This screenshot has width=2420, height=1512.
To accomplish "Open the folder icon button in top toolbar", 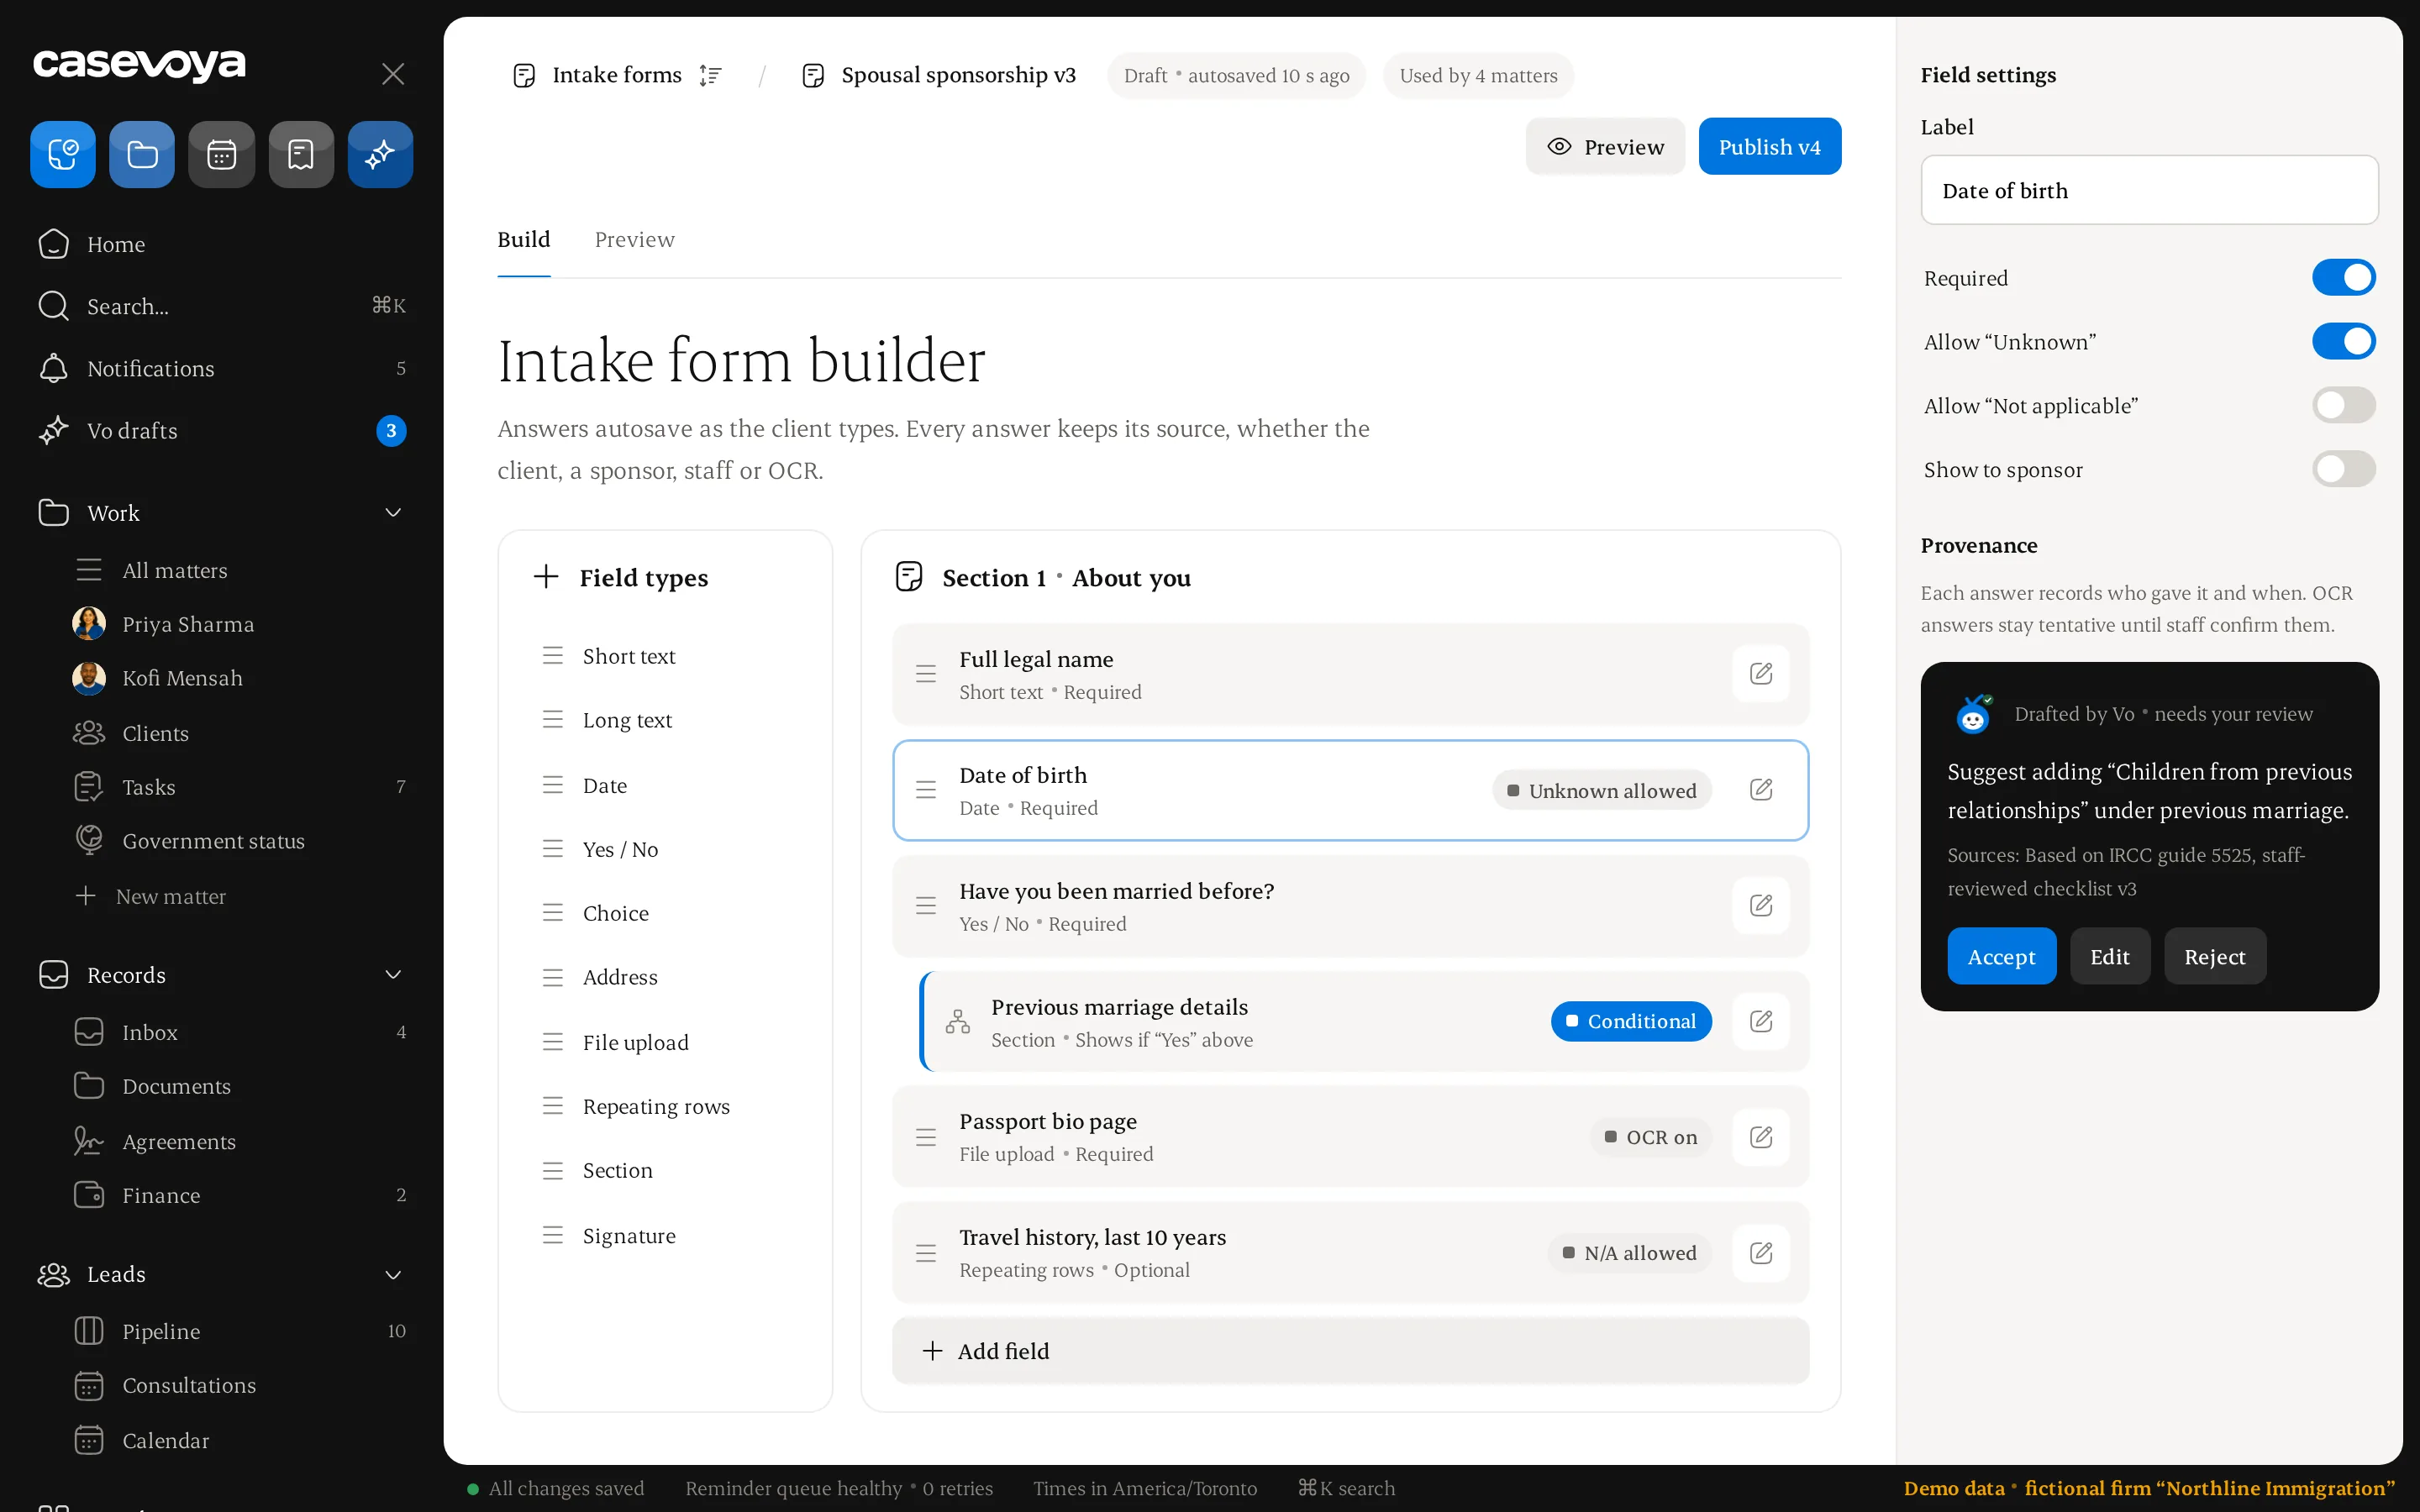I will coord(142,154).
